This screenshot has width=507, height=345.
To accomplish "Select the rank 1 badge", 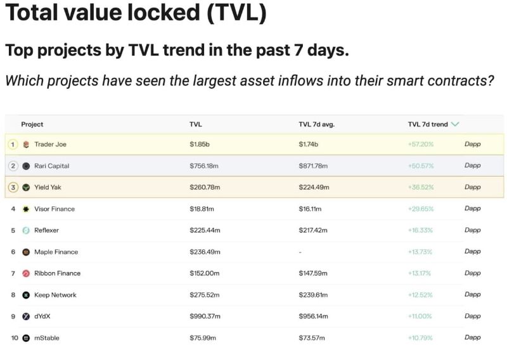I will click(13, 144).
